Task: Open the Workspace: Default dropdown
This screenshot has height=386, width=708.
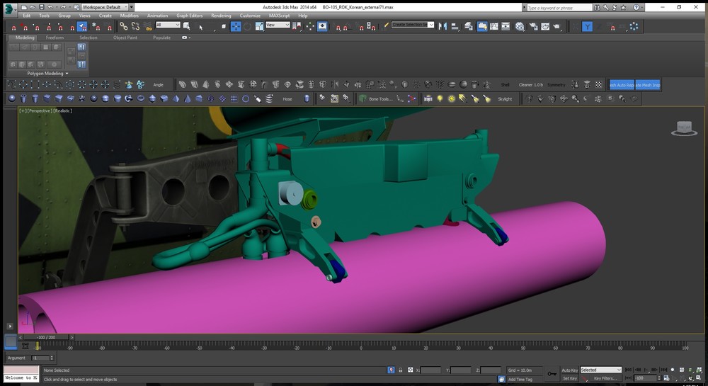Action: (105, 6)
